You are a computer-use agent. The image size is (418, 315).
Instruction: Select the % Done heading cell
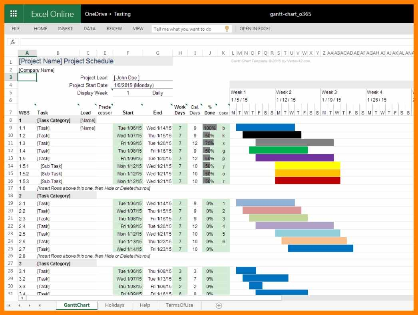coord(209,110)
